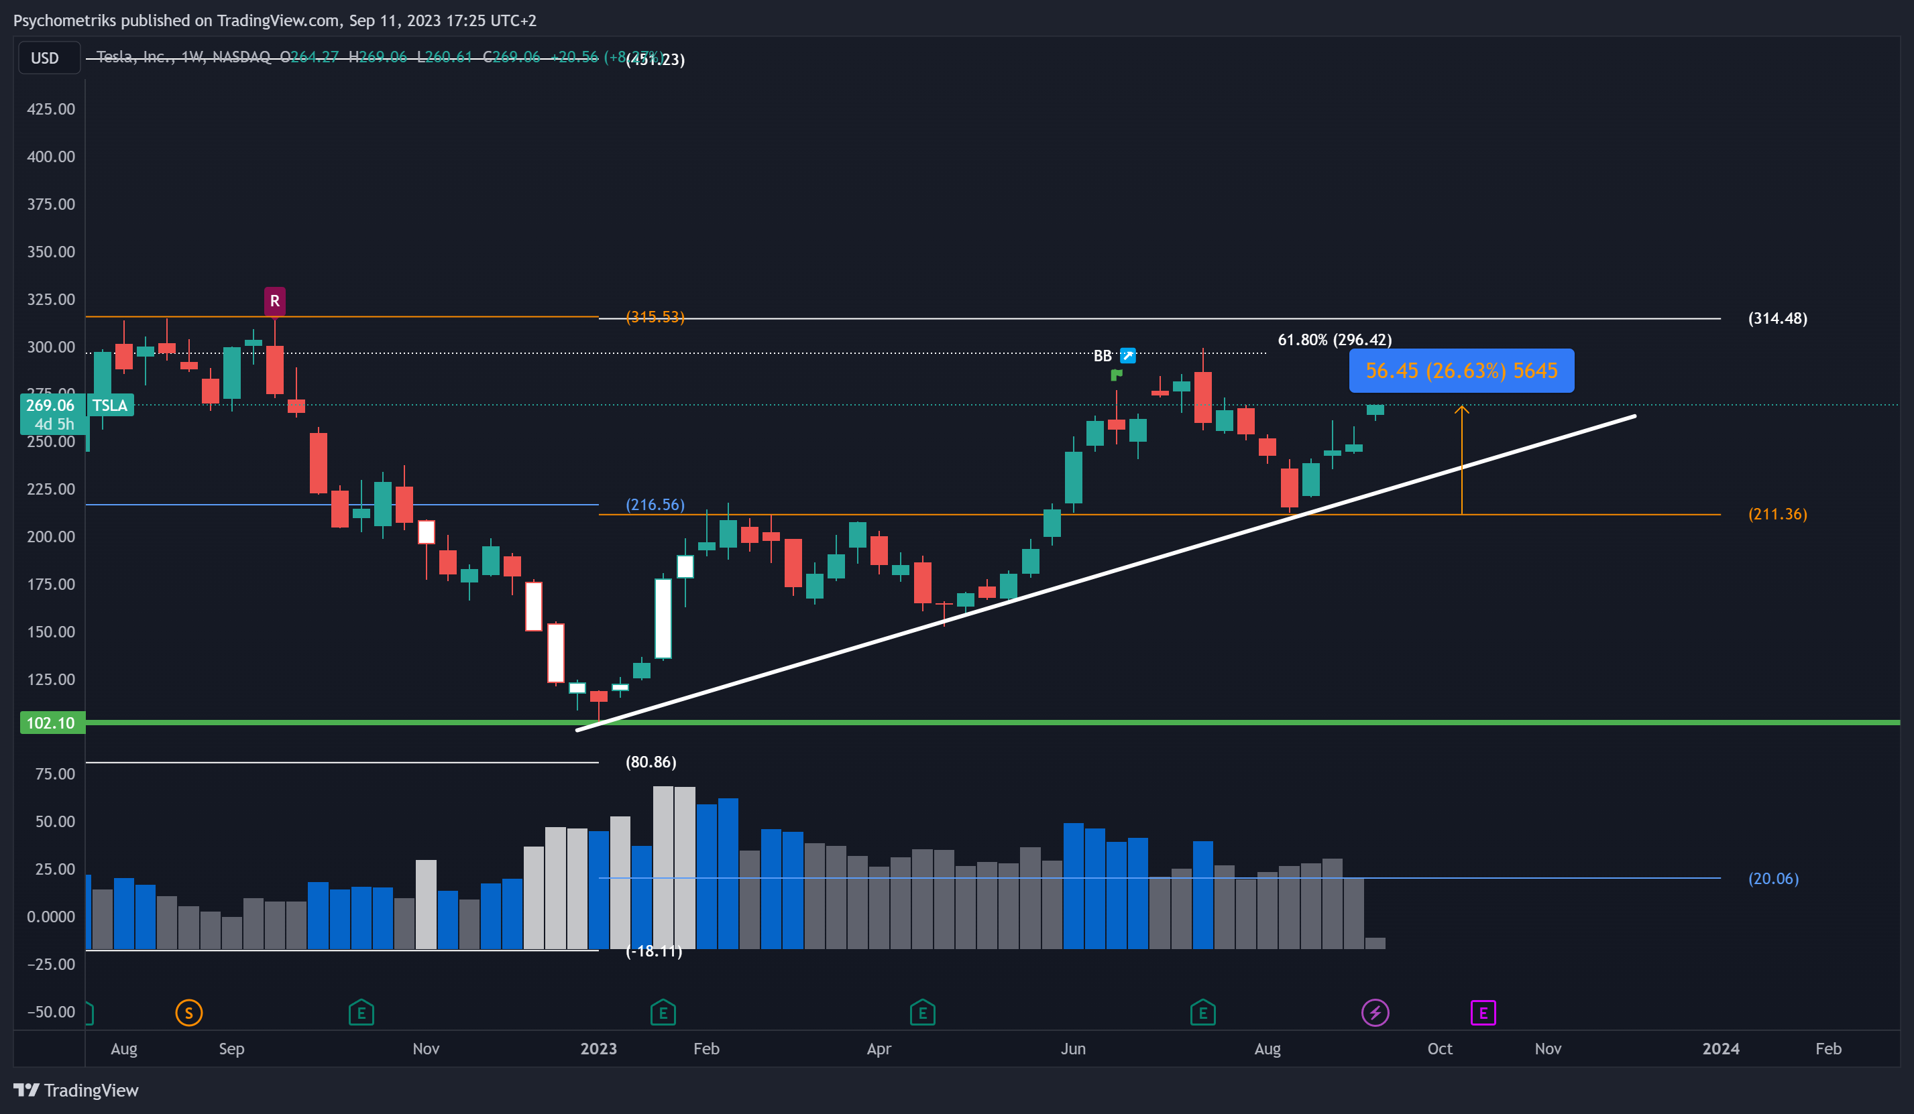Click the 425.00 price axis label
This screenshot has width=1914, height=1114.
coord(51,109)
